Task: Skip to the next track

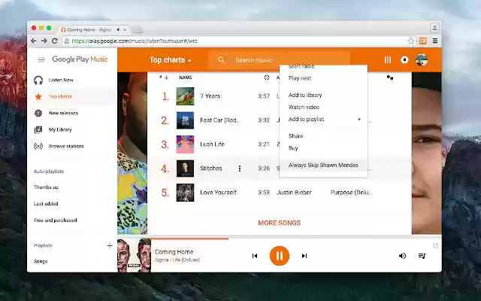Action: coord(304,256)
